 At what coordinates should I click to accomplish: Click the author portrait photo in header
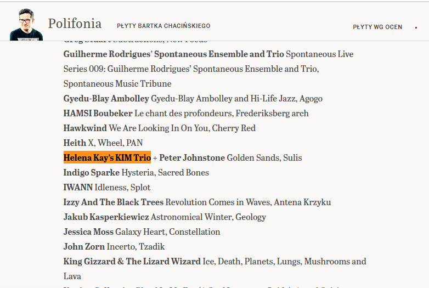26,25
